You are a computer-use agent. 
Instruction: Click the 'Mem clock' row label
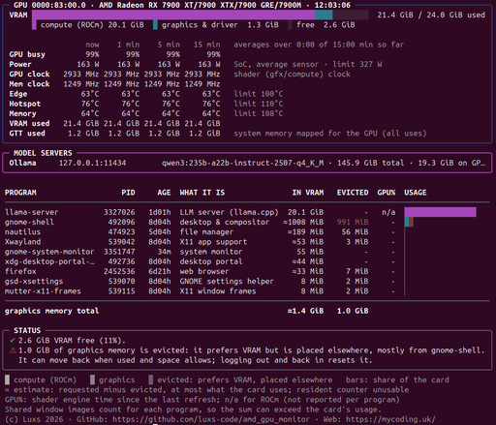29,84
